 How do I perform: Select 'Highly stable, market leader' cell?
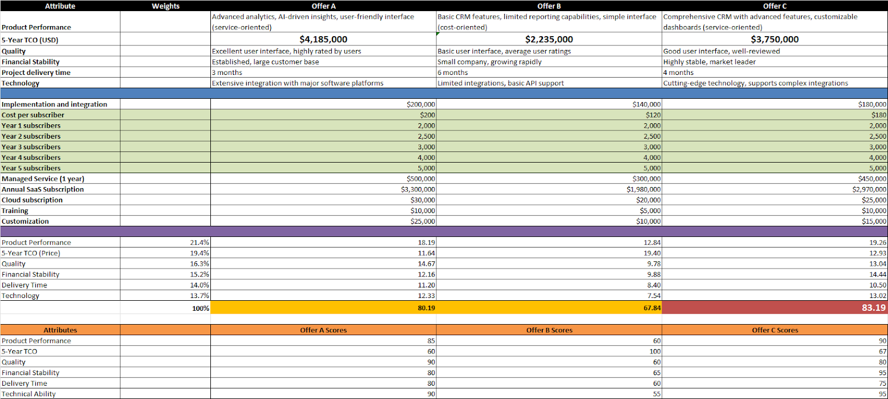coord(775,62)
